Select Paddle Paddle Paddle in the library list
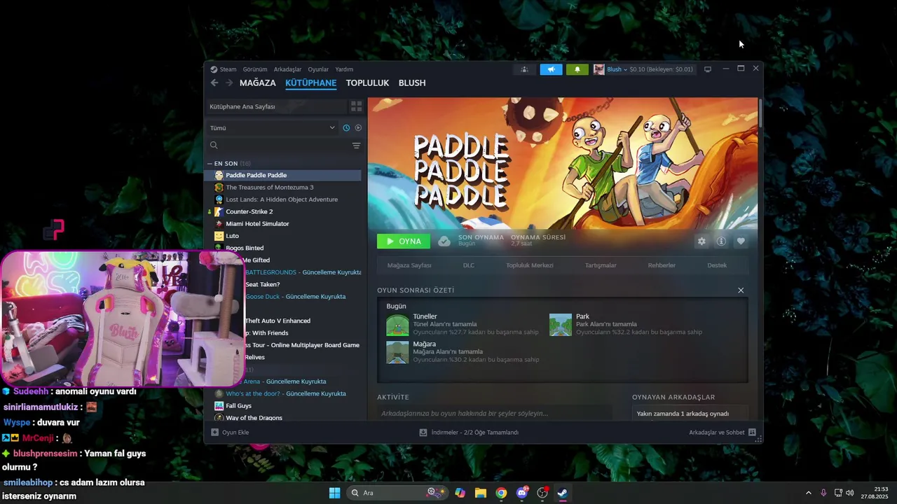Screen dimensions: 897x504 pos(283,175)
